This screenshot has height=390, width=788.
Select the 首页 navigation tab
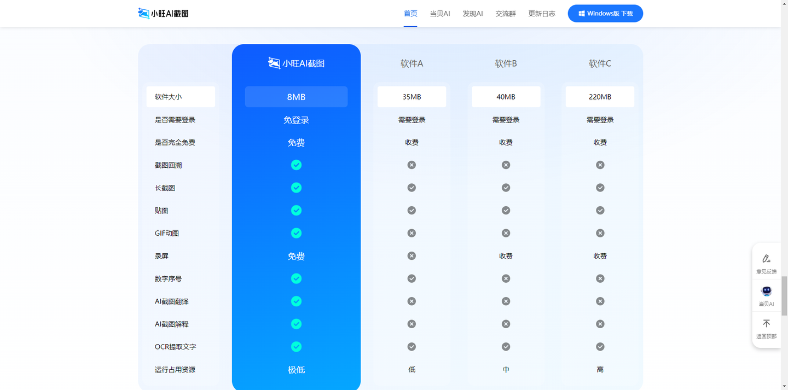410,14
